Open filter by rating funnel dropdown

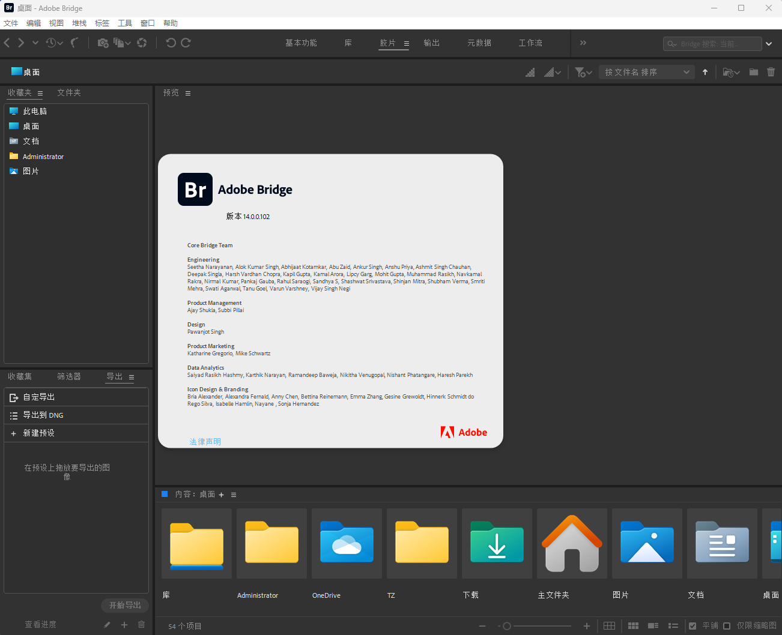point(583,72)
